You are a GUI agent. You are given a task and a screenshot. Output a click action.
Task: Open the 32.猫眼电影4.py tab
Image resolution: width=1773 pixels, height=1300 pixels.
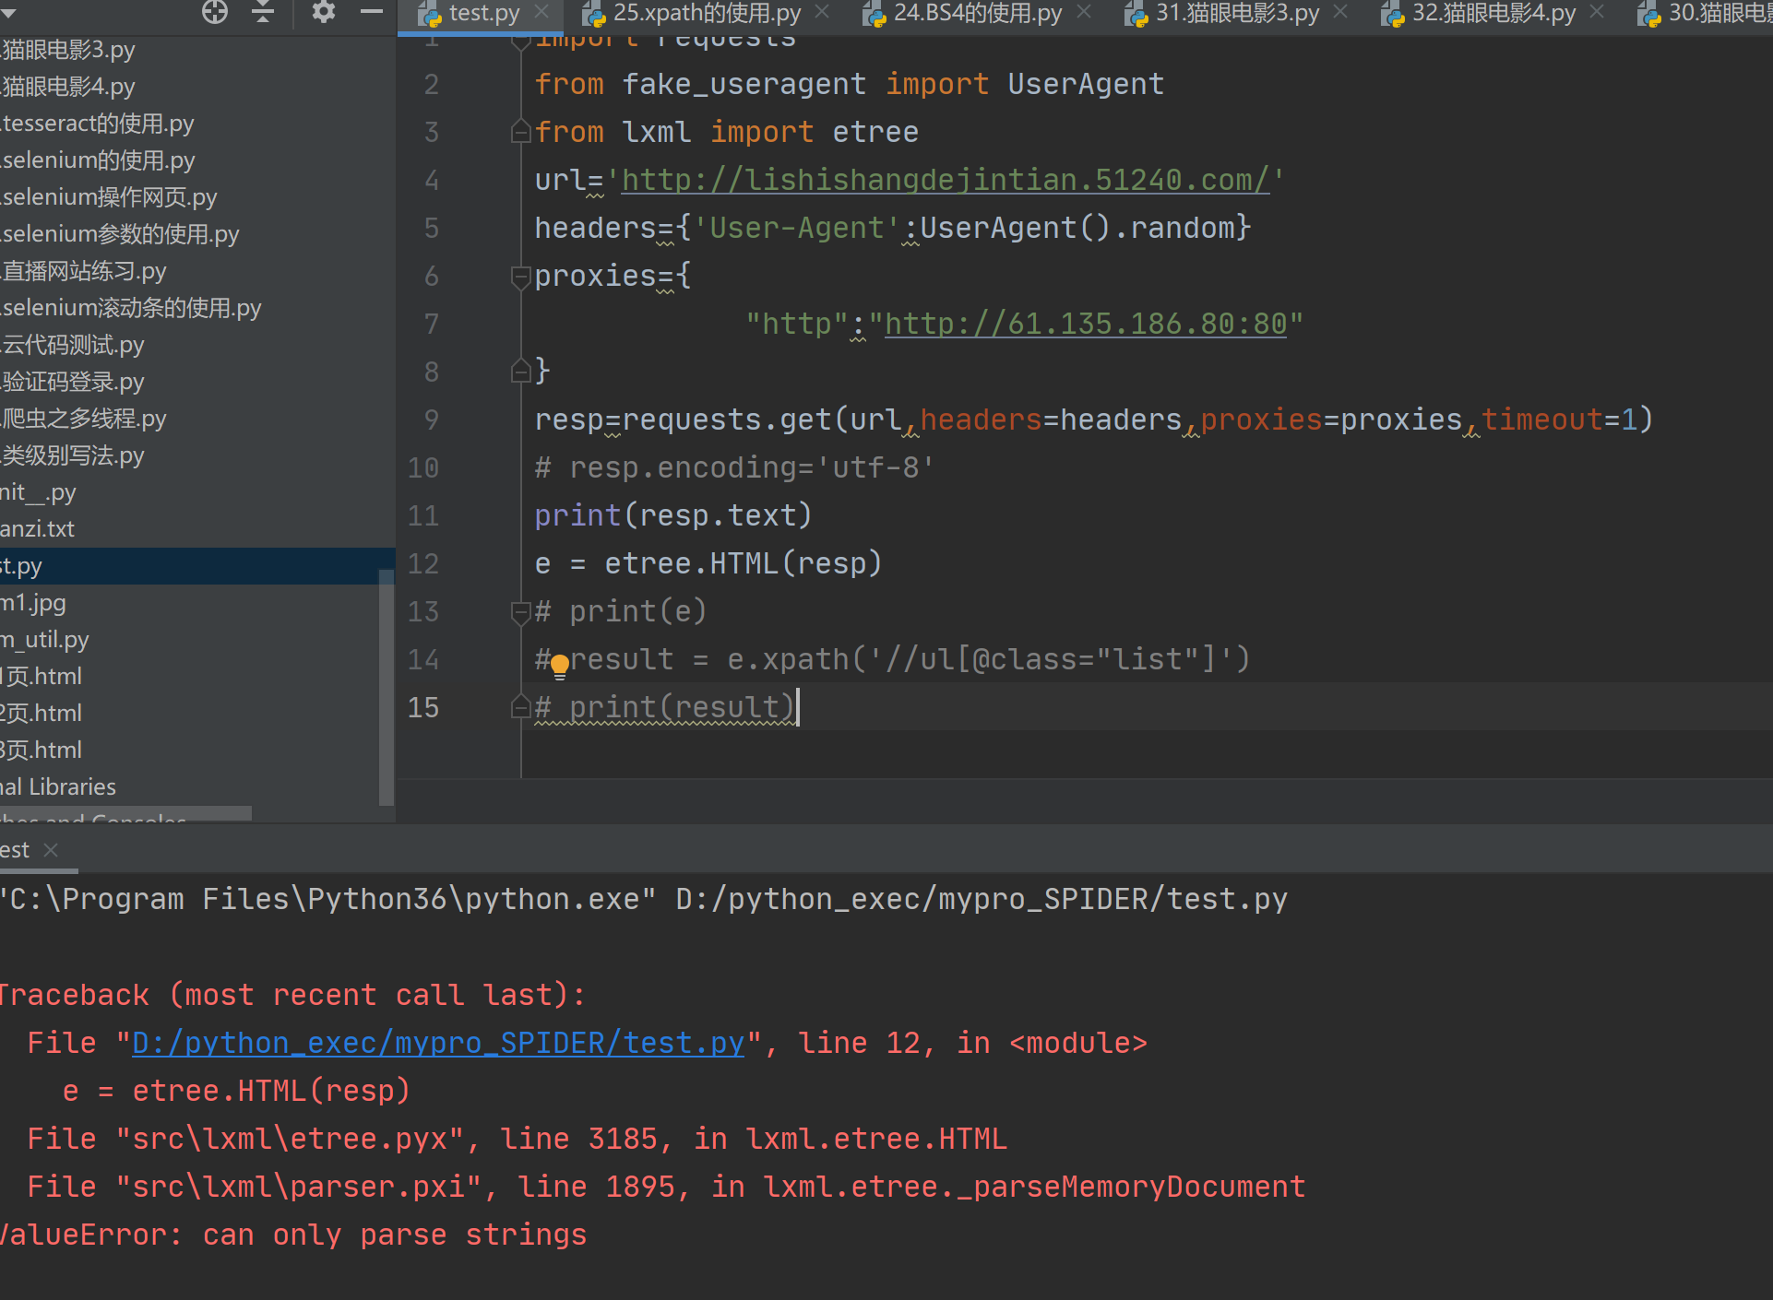[1493, 13]
